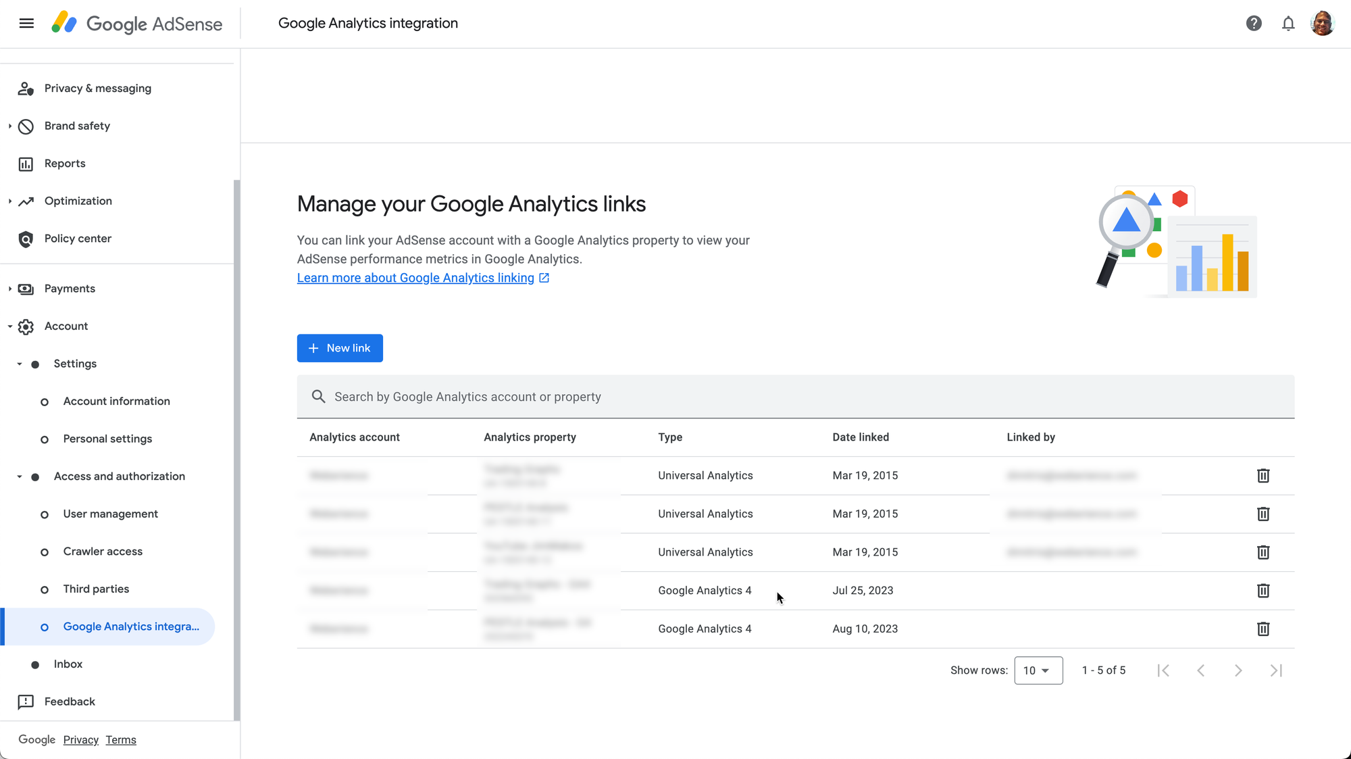Click the Help question mark icon

[1254, 24]
